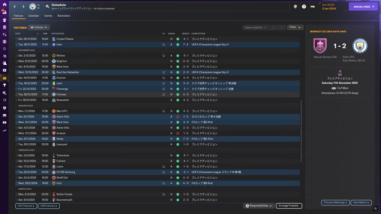
Task: Tick the circle beside Sat, 25/11/2023 Crystal Palace
Action: point(17,39)
